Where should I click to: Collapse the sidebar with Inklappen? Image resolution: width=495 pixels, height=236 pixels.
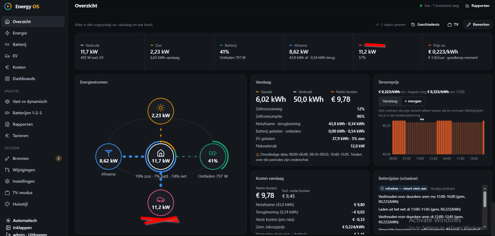click(19, 228)
